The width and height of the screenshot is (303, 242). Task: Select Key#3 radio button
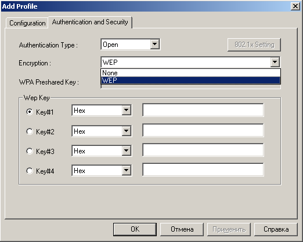(30, 151)
